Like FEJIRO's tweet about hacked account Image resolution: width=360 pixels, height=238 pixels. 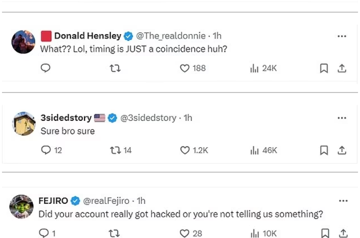[184, 233]
